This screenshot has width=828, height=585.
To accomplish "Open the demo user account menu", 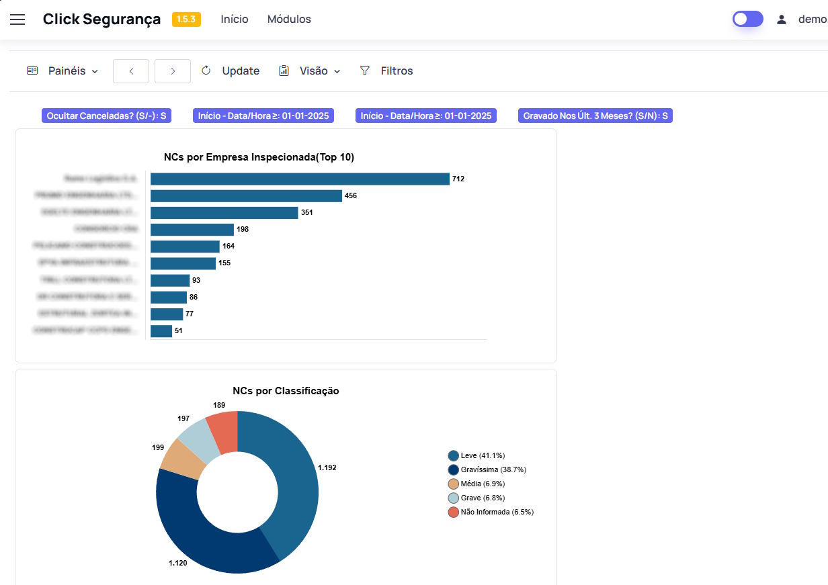I will coord(812,19).
